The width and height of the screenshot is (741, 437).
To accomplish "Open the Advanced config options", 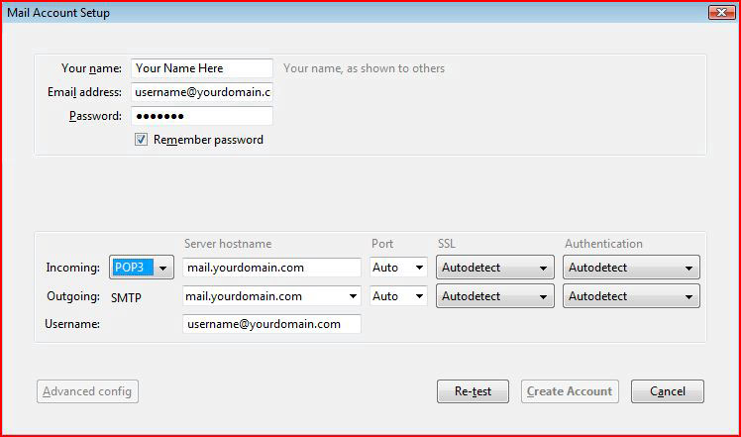I will [x=87, y=391].
